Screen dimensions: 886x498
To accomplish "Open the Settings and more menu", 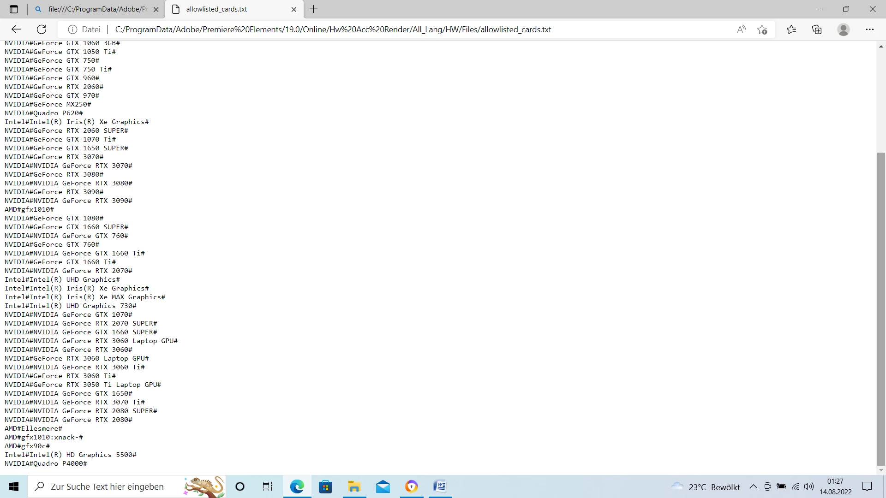I will [x=869, y=30].
